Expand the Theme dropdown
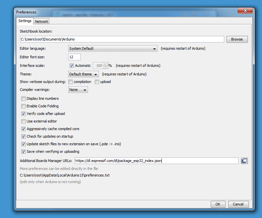Screen dimensions: 262x218 pyautogui.click(x=83, y=74)
